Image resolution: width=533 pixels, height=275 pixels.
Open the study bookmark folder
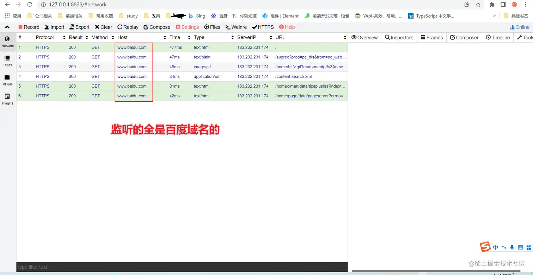(x=128, y=16)
